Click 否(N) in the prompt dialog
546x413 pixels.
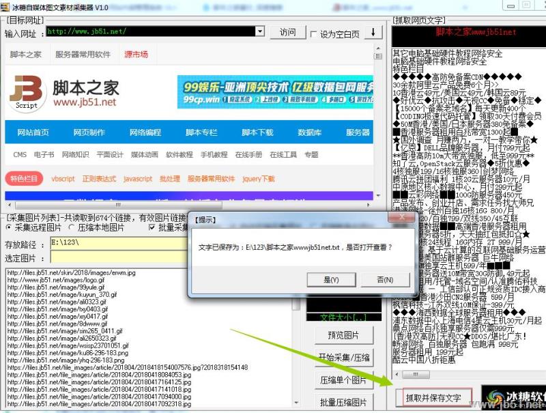385,280
